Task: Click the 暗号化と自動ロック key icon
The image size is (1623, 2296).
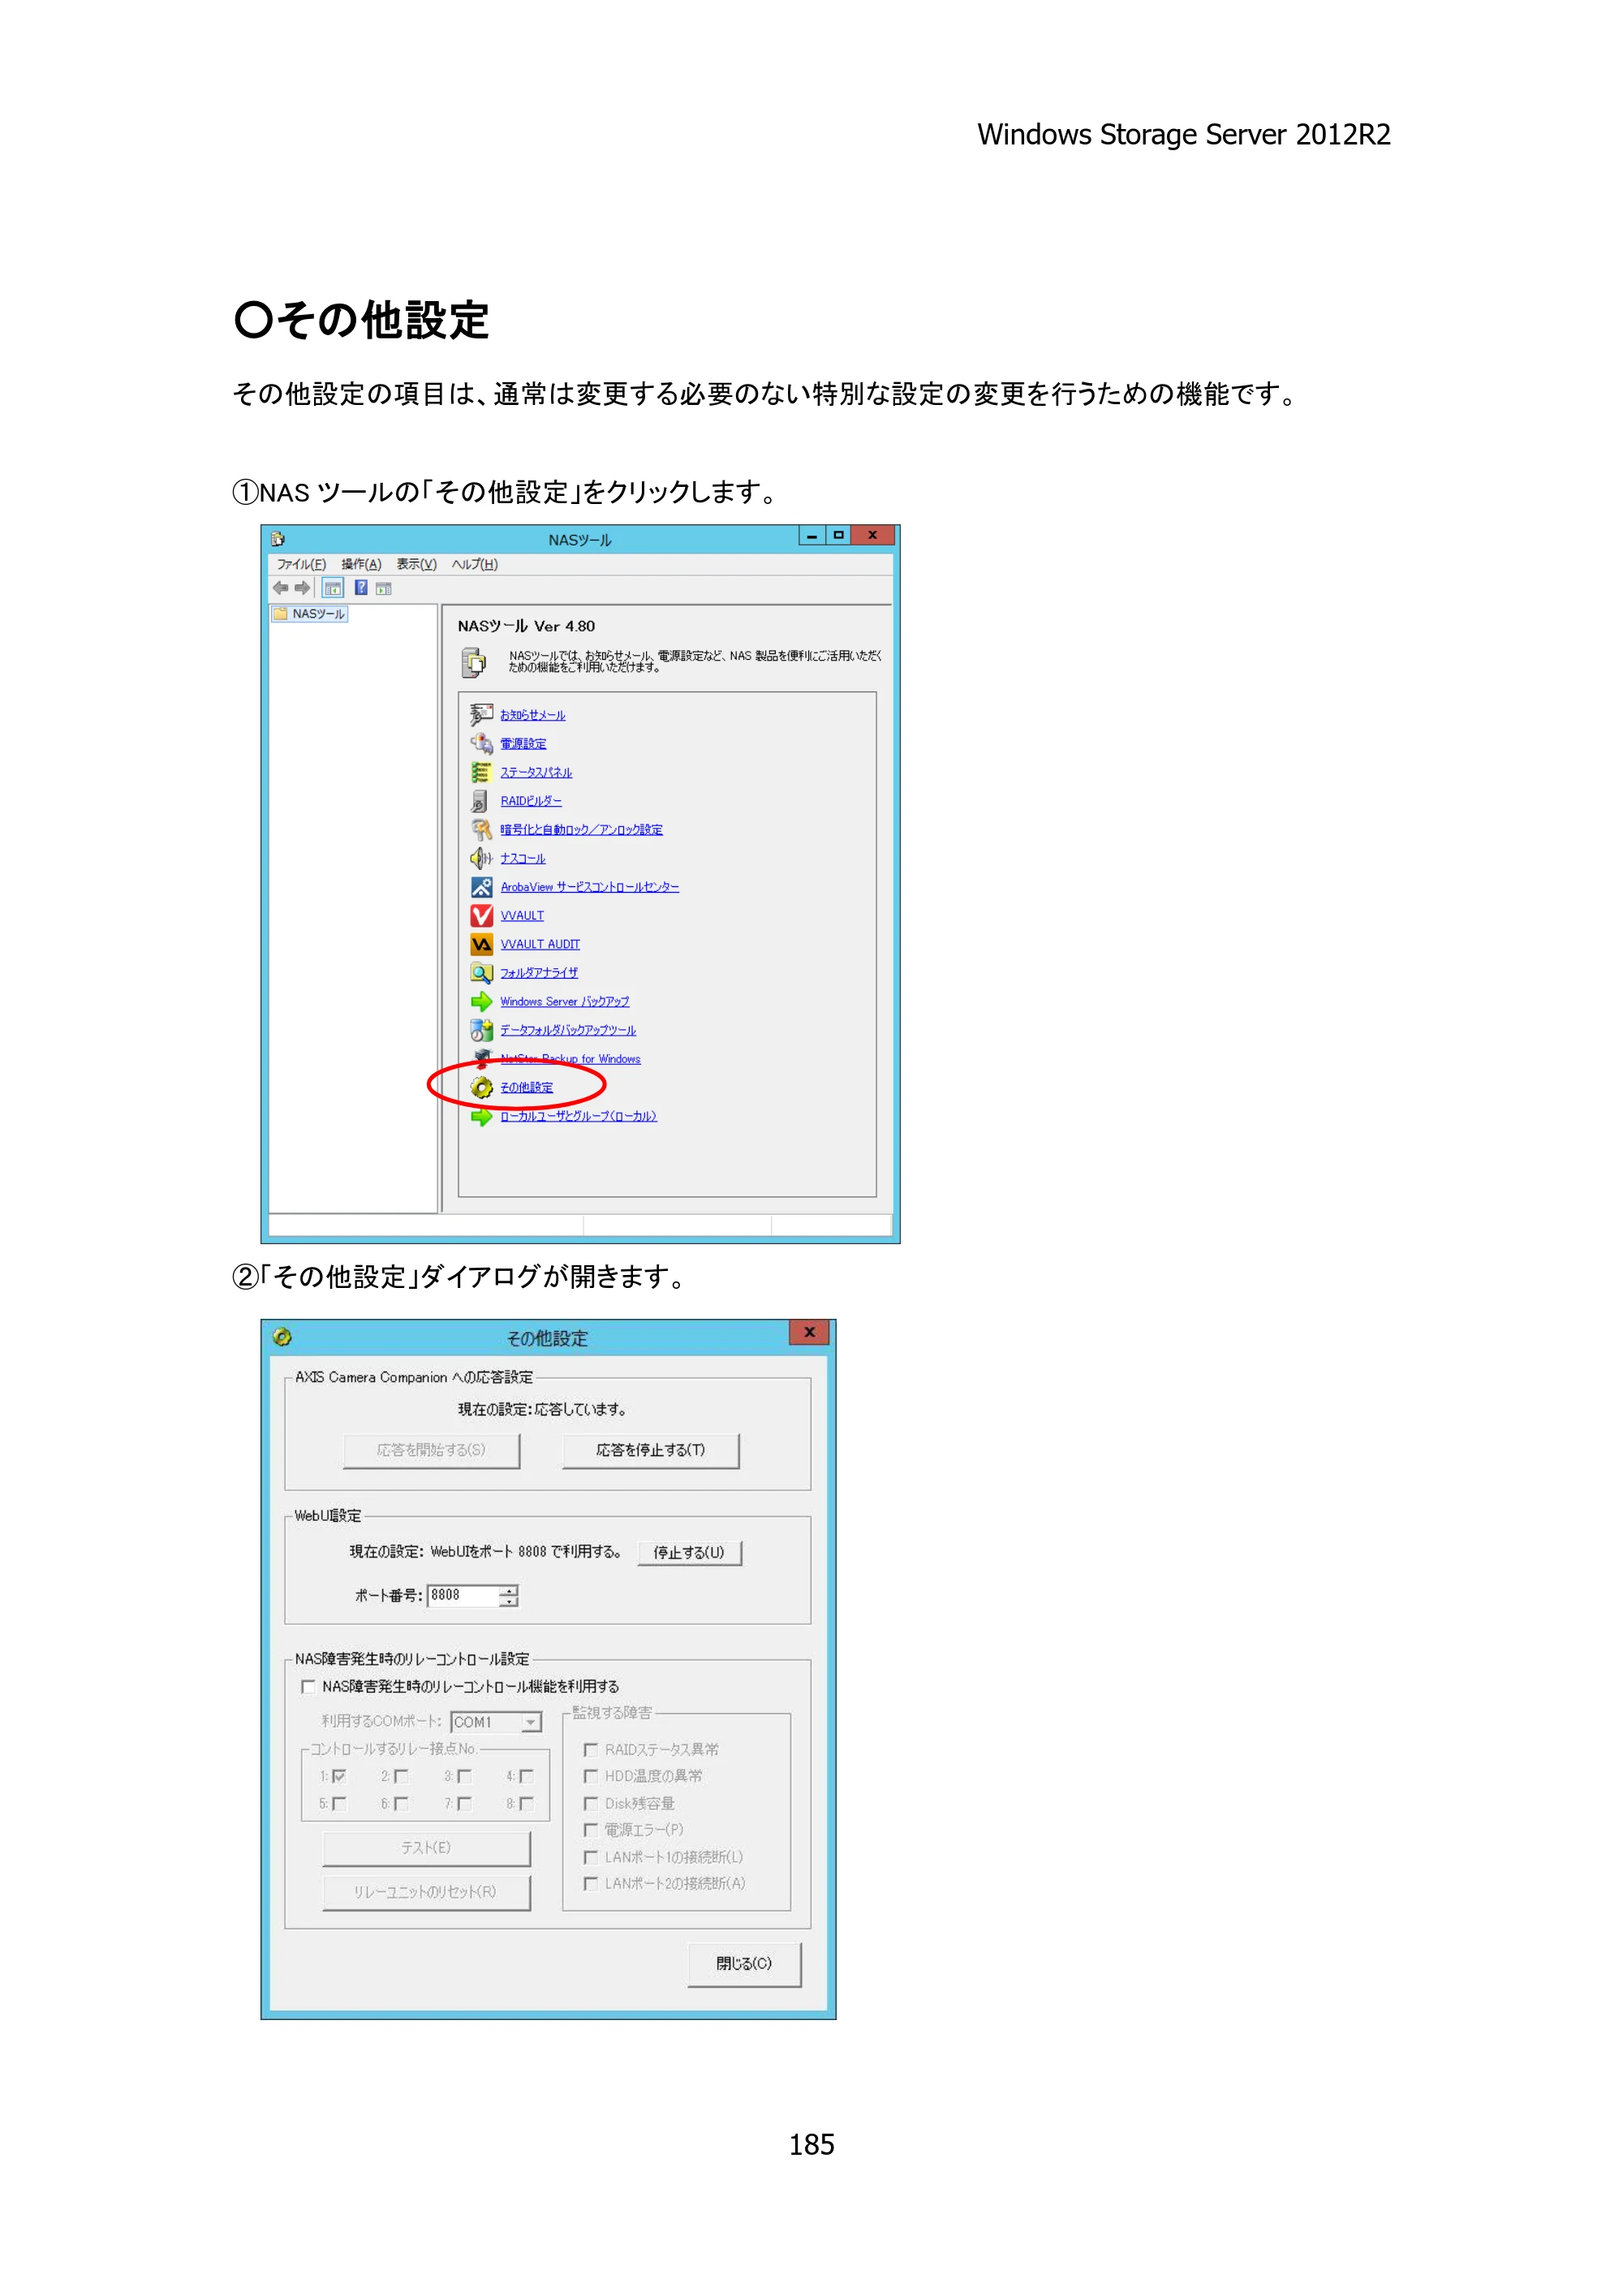Action: click(481, 829)
